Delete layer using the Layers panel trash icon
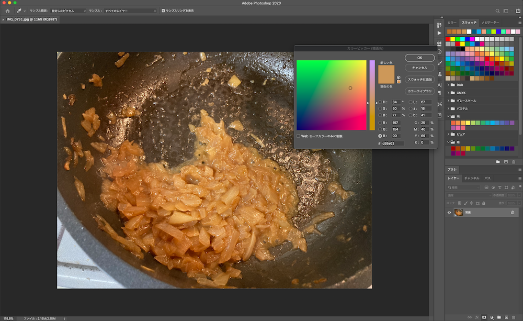This screenshot has height=321, width=523. point(514,317)
